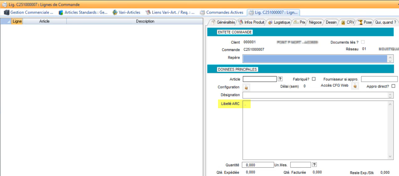
Task: Open Liens Vari-Art. / Req. window tab
Action: point(170,12)
